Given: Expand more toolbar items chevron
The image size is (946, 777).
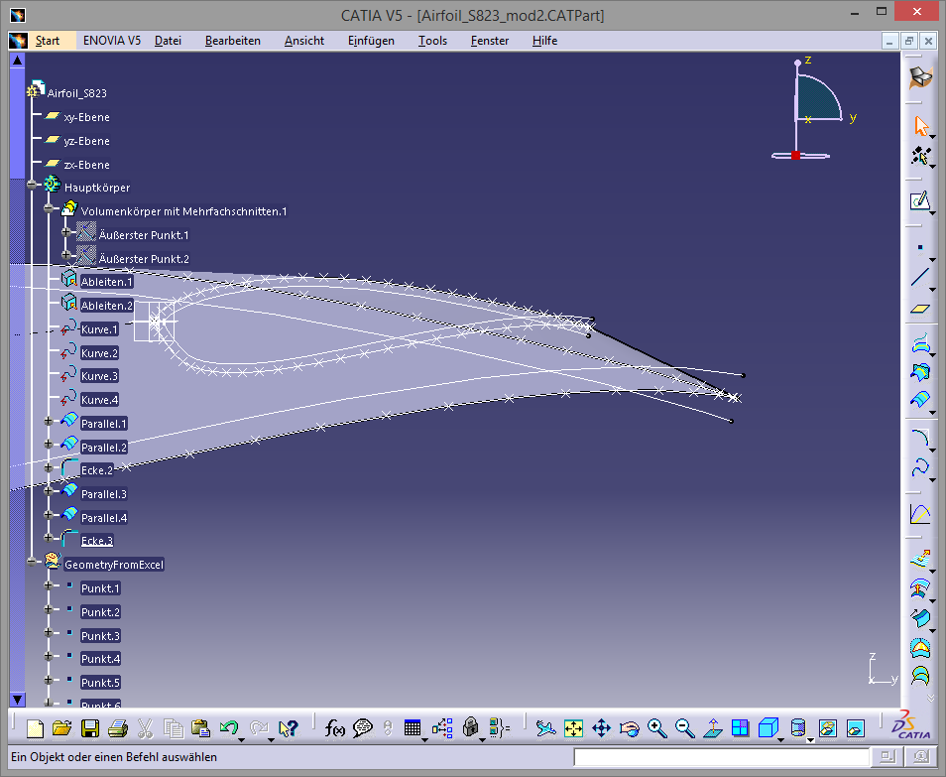Looking at the screenshot, I should point(931,698).
